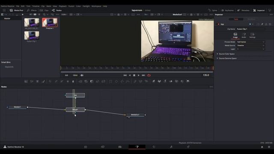Add Renderer 3D tool, last toolbar icon
This screenshot has height=154, width=274.
click(x=188, y=81)
